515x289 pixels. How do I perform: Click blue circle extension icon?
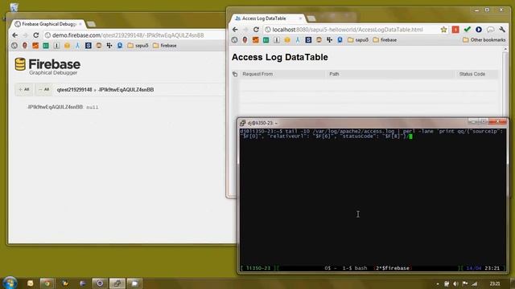pyautogui.click(x=479, y=30)
